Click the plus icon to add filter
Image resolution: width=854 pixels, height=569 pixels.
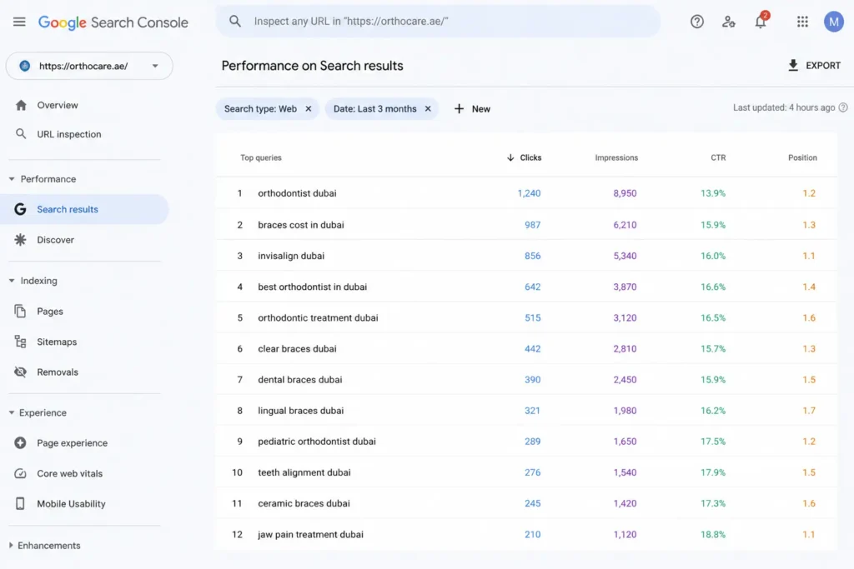coord(460,109)
